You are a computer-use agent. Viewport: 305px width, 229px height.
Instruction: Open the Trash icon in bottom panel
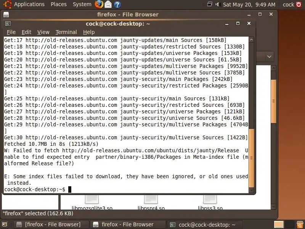click(x=300, y=224)
